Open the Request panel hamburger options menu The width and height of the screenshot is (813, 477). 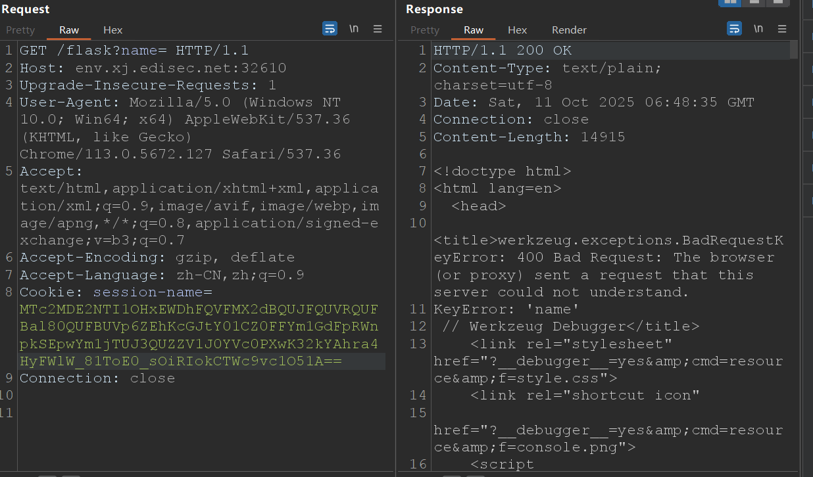[378, 29]
